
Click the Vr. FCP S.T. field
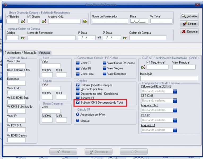[16, 130]
